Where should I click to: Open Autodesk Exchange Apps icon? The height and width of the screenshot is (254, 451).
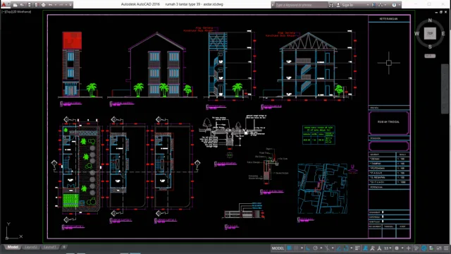[373, 5]
